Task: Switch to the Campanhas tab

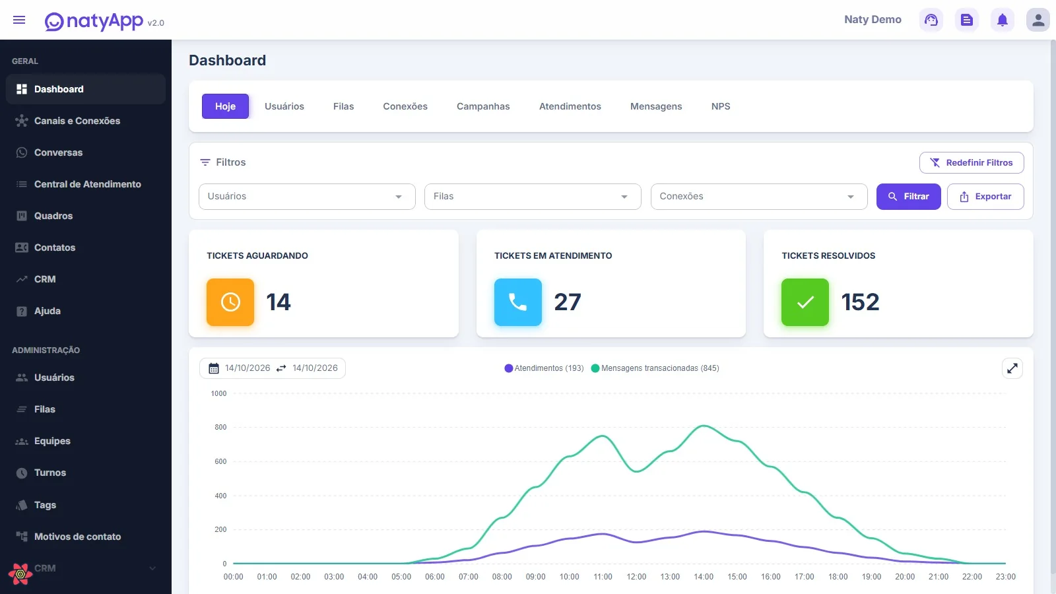Action: (483, 106)
